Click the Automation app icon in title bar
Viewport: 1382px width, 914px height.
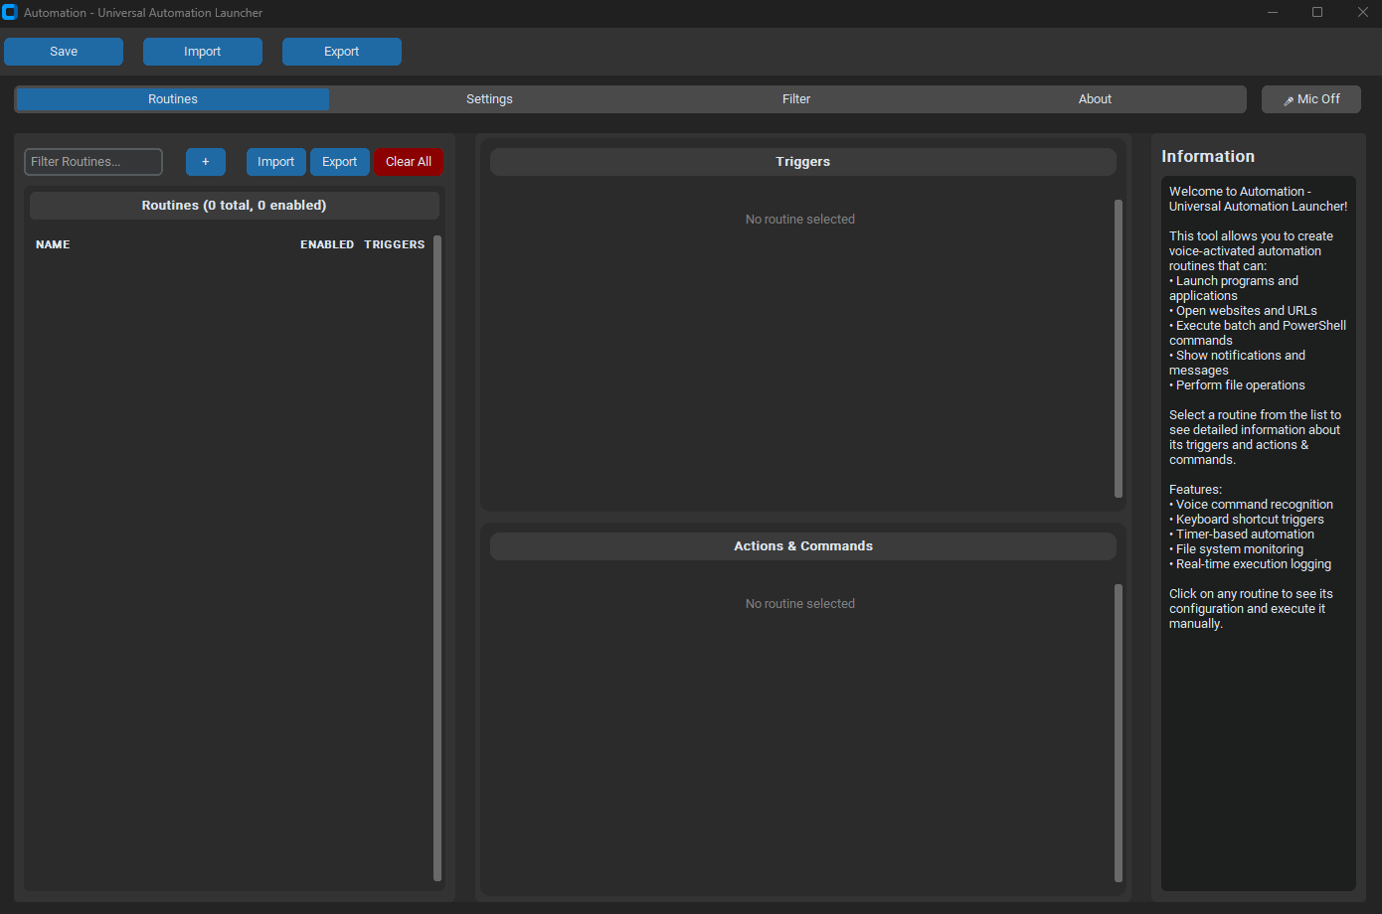(x=10, y=13)
